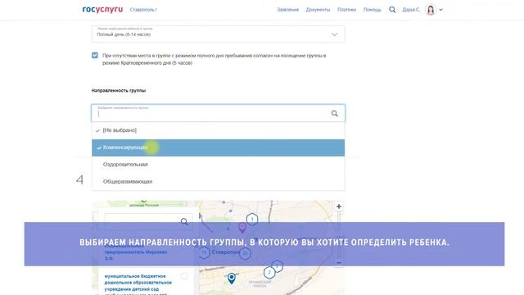This screenshot has height=295, width=524.
Task: Tick the checkbox next to муниципальное бюджетное kindergarten
Action: (x=183, y=276)
